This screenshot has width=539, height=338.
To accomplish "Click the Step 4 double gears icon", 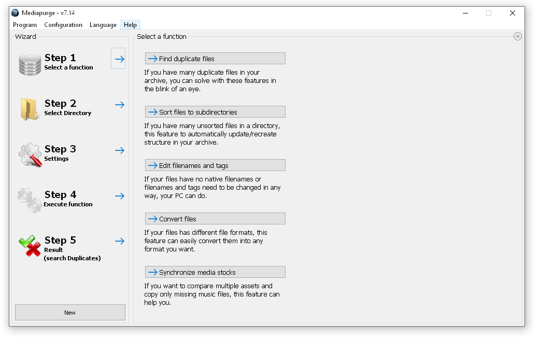I will click(30, 200).
